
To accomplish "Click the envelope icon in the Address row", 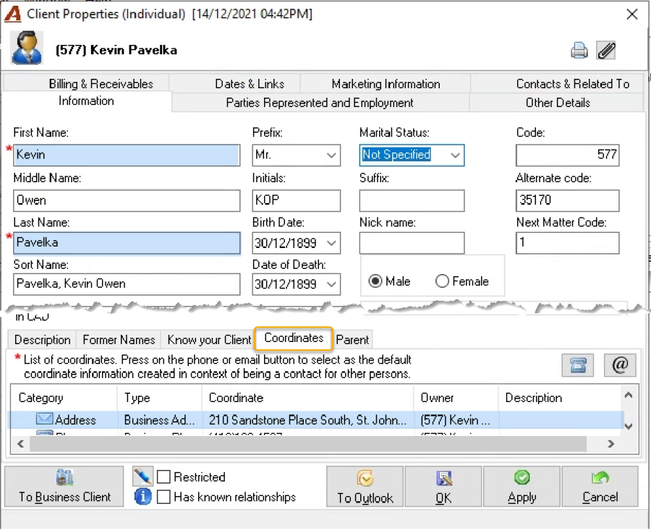I will coord(44,419).
